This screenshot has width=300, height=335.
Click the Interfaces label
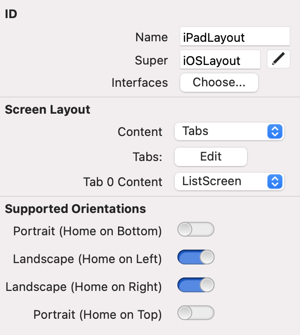[x=139, y=83]
